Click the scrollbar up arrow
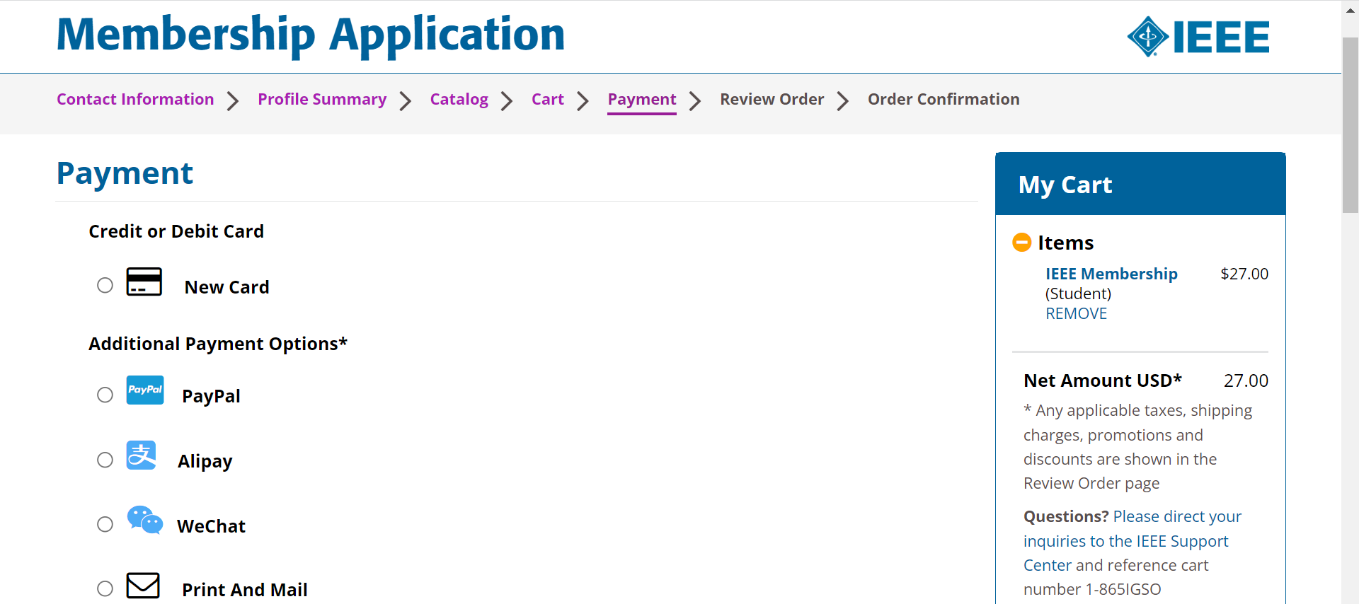 pos(1350,10)
